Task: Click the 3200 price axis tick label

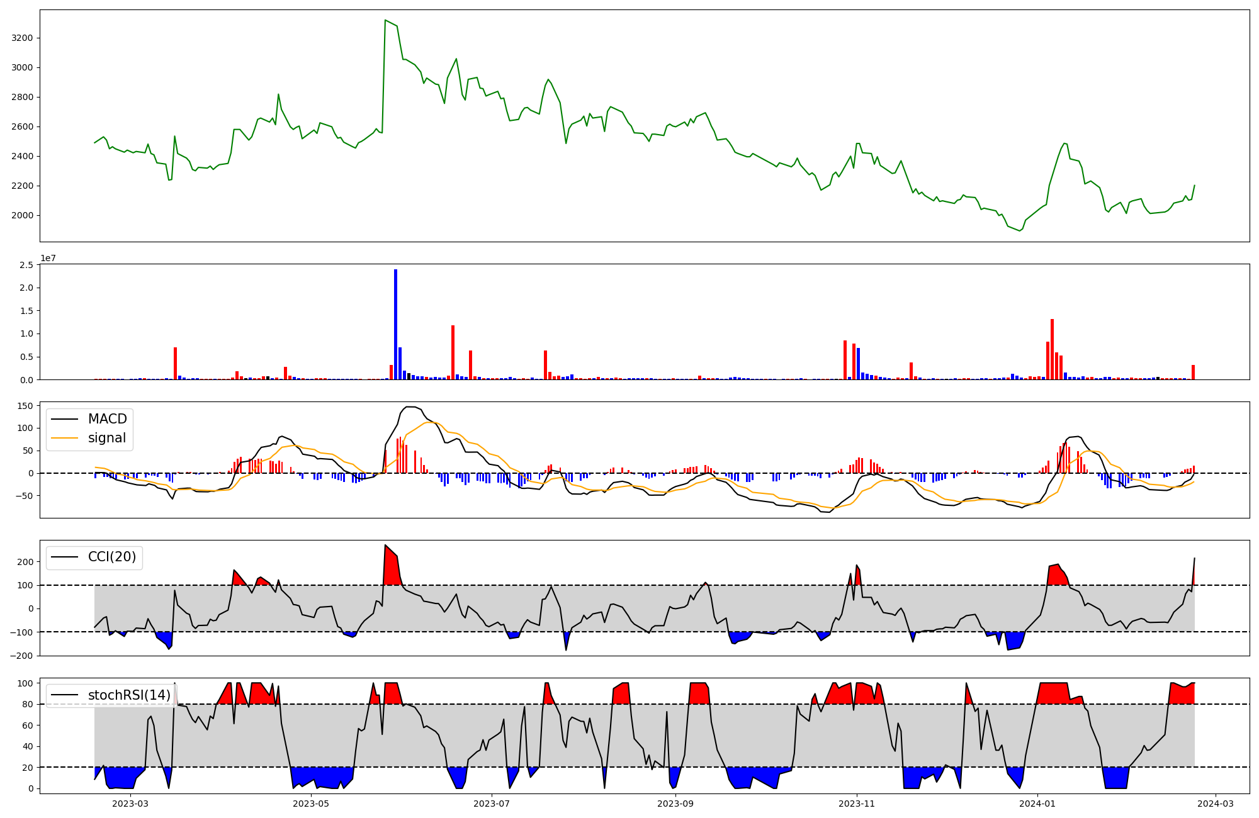Action: pos(22,38)
